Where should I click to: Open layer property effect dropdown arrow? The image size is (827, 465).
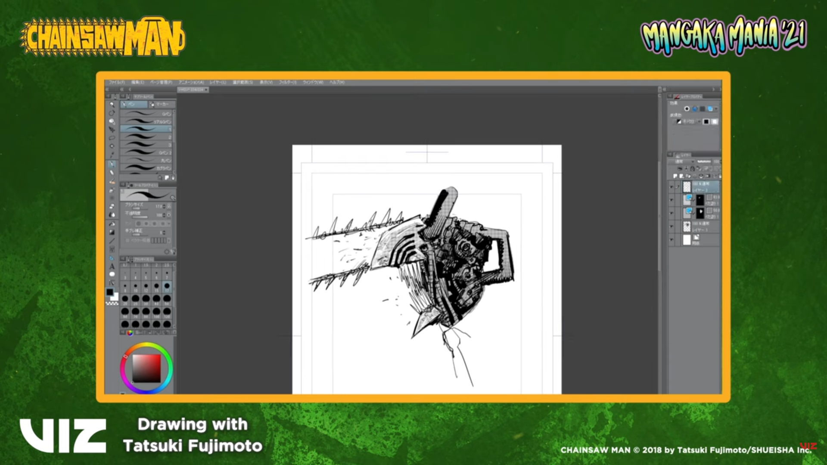716,109
